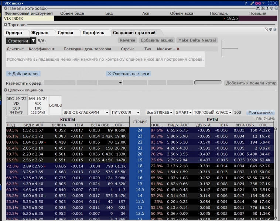Collapse the Цепочки опционов section
This screenshot has height=221, width=280.
click(x=6, y=90)
